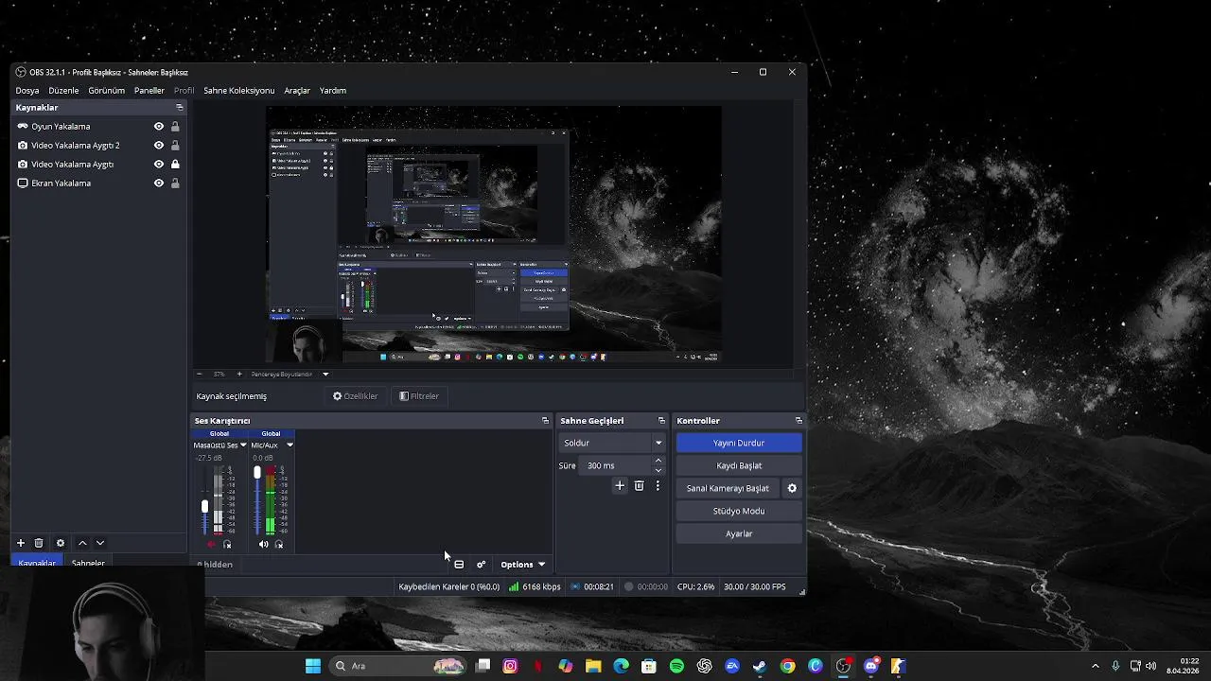Unmute the Masaüstü Ses channel
Image resolution: width=1211 pixels, height=681 pixels.
[x=211, y=545]
